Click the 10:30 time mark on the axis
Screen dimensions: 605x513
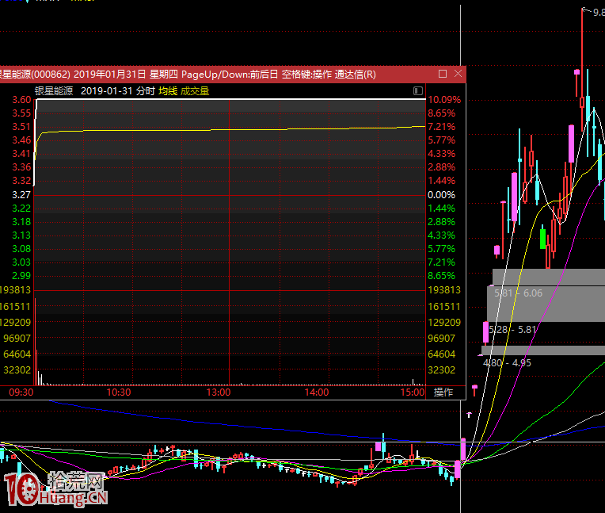pos(118,392)
